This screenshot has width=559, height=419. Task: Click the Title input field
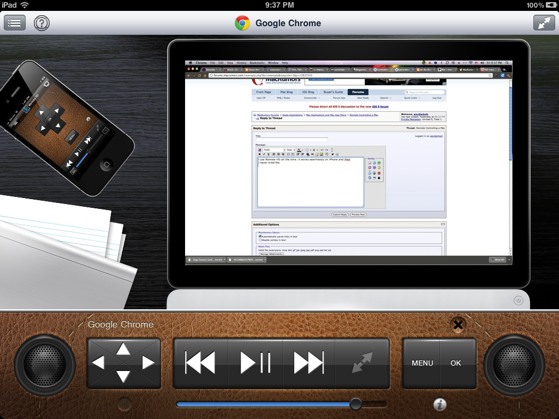point(292,140)
